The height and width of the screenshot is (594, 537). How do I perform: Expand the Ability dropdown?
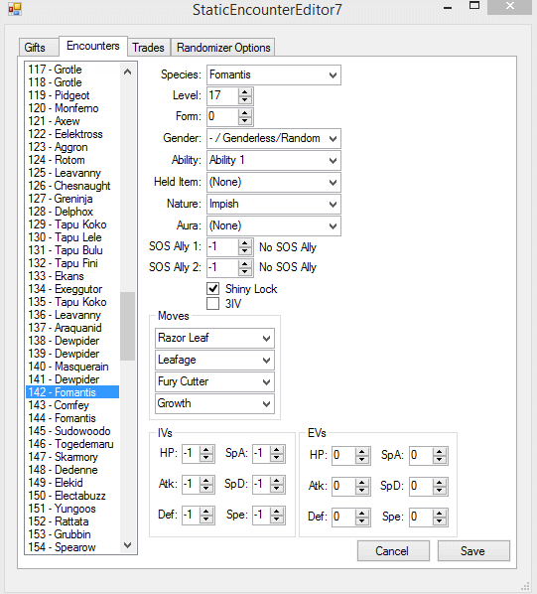[274, 160]
